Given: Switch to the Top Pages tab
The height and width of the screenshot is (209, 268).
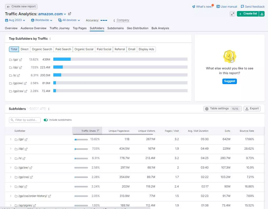Looking at the screenshot, I should 80,28.
